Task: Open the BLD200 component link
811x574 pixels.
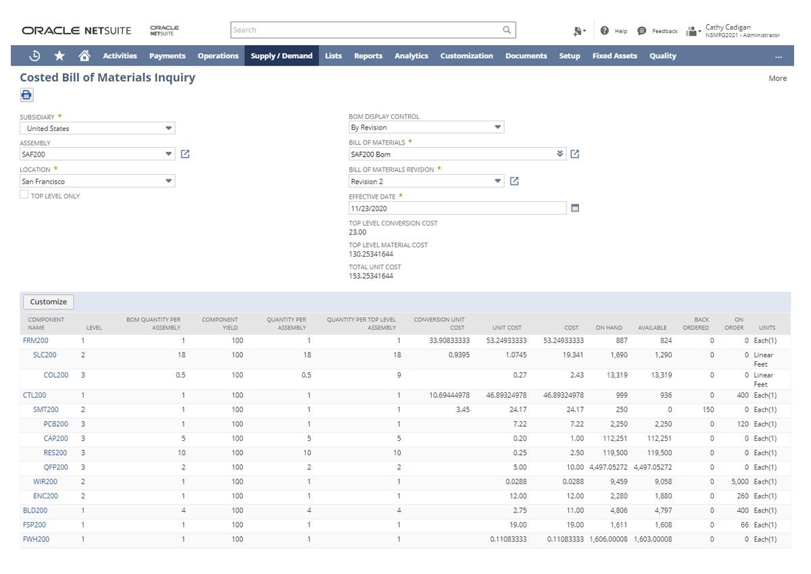Action: click(35, 511)
